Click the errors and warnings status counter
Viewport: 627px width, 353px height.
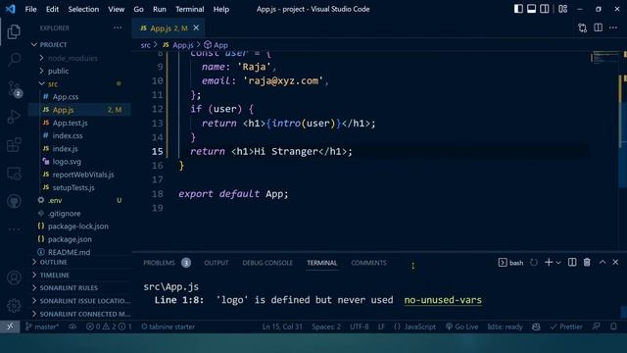tap(109, 327)
